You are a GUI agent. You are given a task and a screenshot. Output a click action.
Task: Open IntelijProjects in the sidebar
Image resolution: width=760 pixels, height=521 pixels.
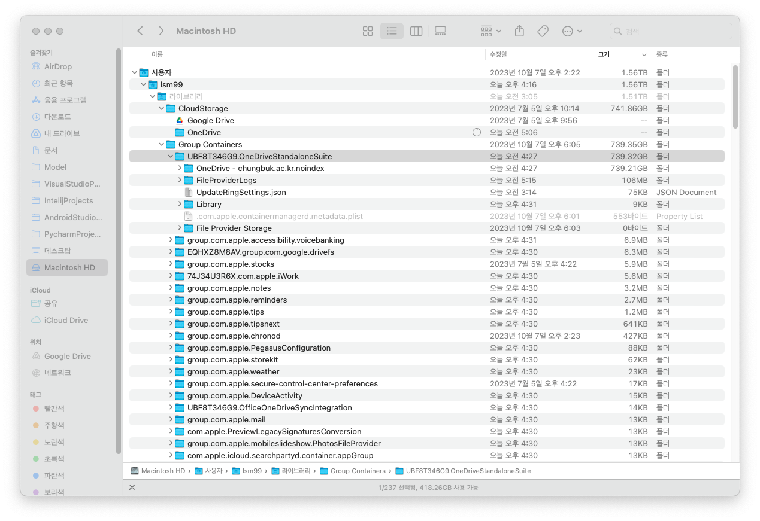point(68,200)
